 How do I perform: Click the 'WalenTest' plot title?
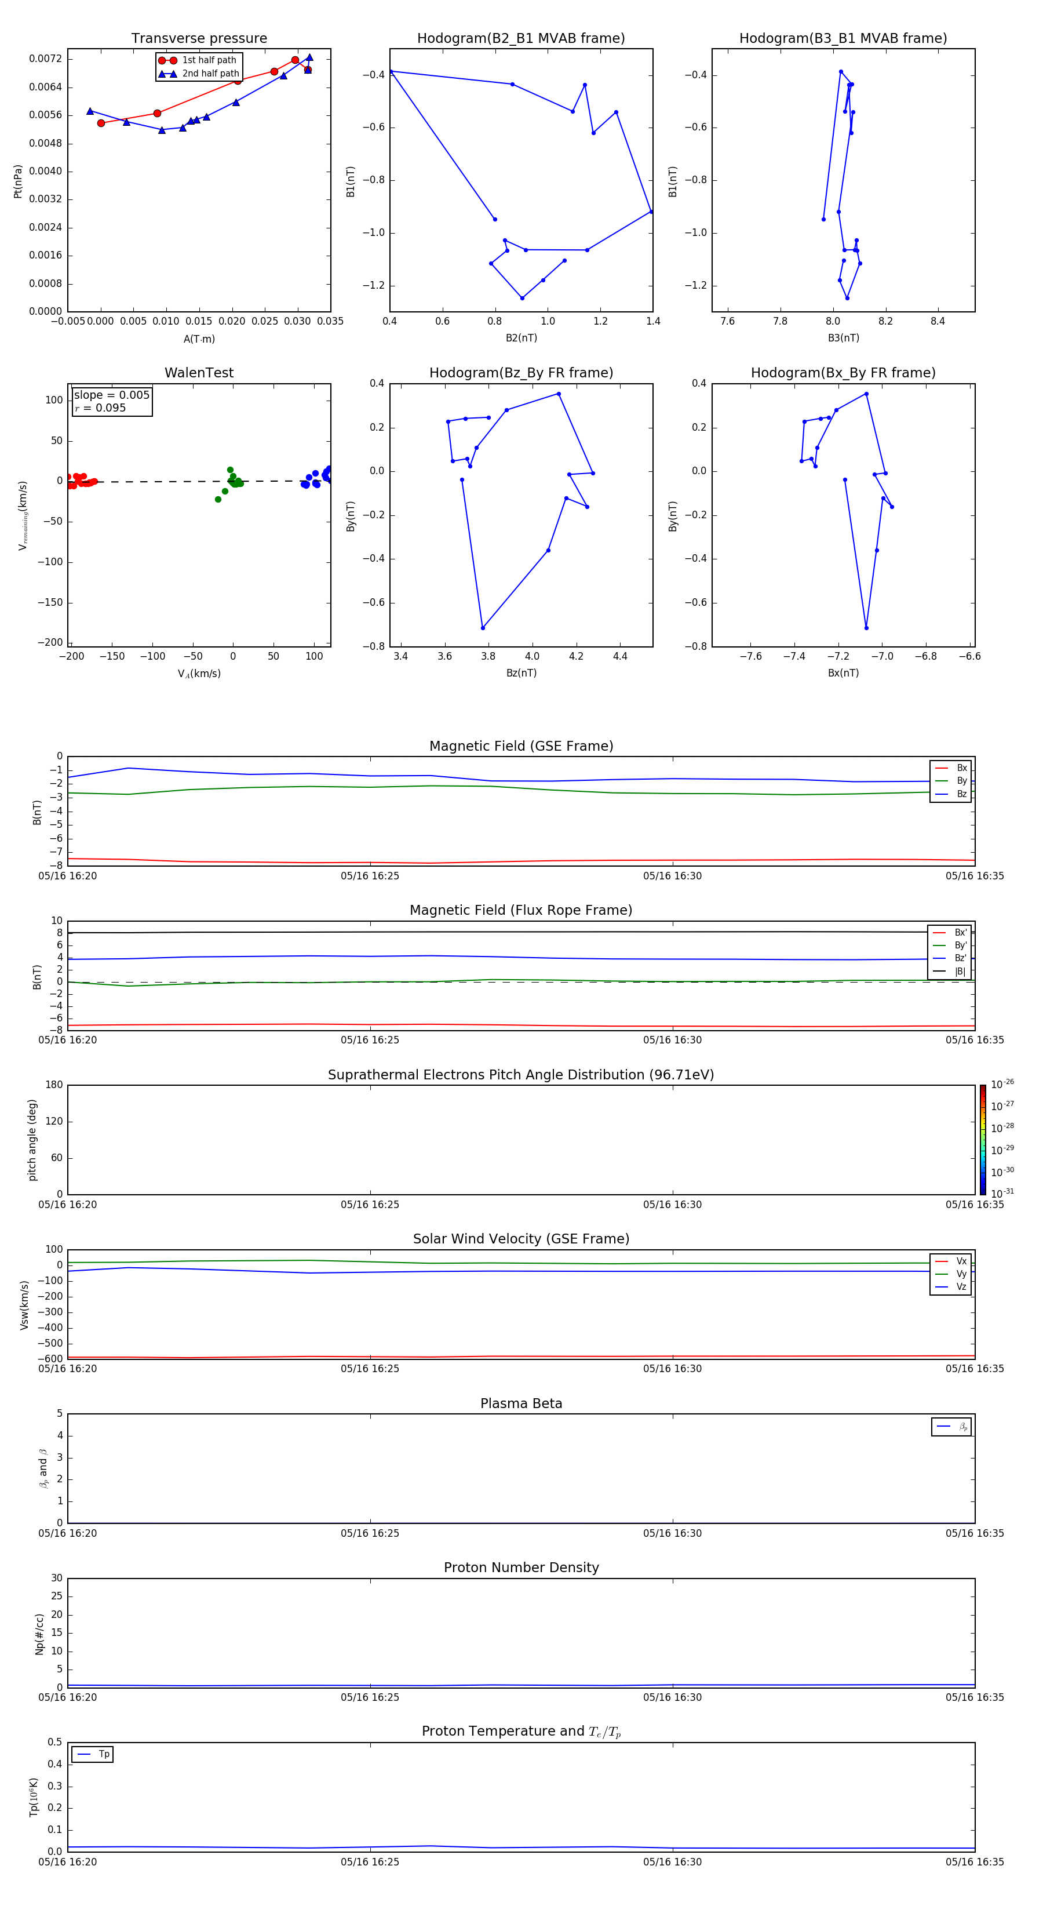[199, 373]
